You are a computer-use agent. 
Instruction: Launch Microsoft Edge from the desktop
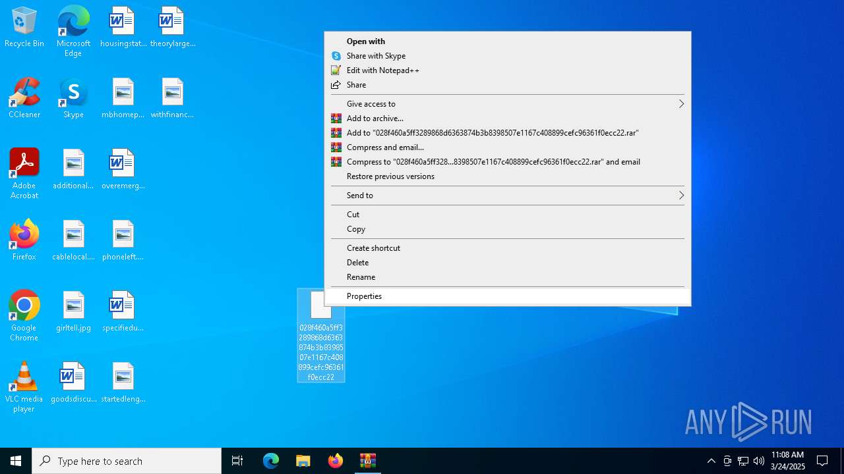(x=73, y=32)
